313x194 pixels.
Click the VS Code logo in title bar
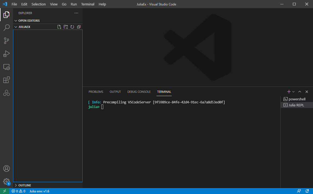5,4
